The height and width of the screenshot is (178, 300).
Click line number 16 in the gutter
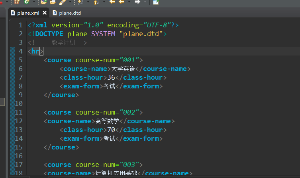(x=19, y=156)
